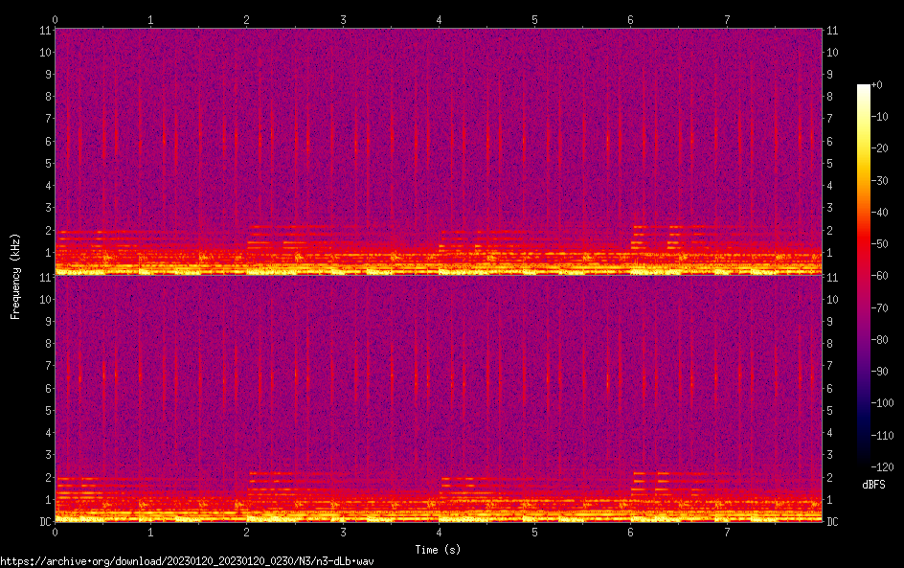Click the Frequency (kHz) axis title
This screenshot has width=904, height=568.
(15, 276)
